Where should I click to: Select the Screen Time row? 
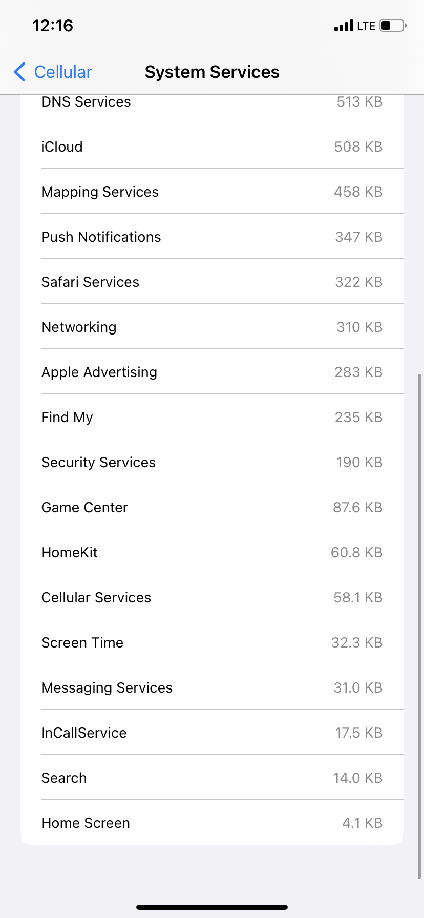[x=212, y=643]
